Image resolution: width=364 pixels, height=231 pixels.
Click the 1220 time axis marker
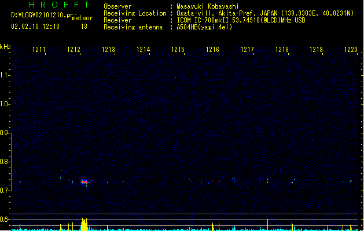click(351, 50)
